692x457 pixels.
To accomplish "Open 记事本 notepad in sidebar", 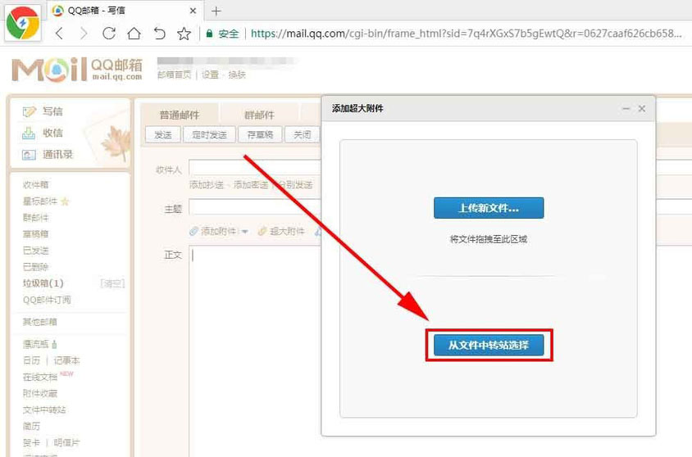I will [x=66, y=360].
